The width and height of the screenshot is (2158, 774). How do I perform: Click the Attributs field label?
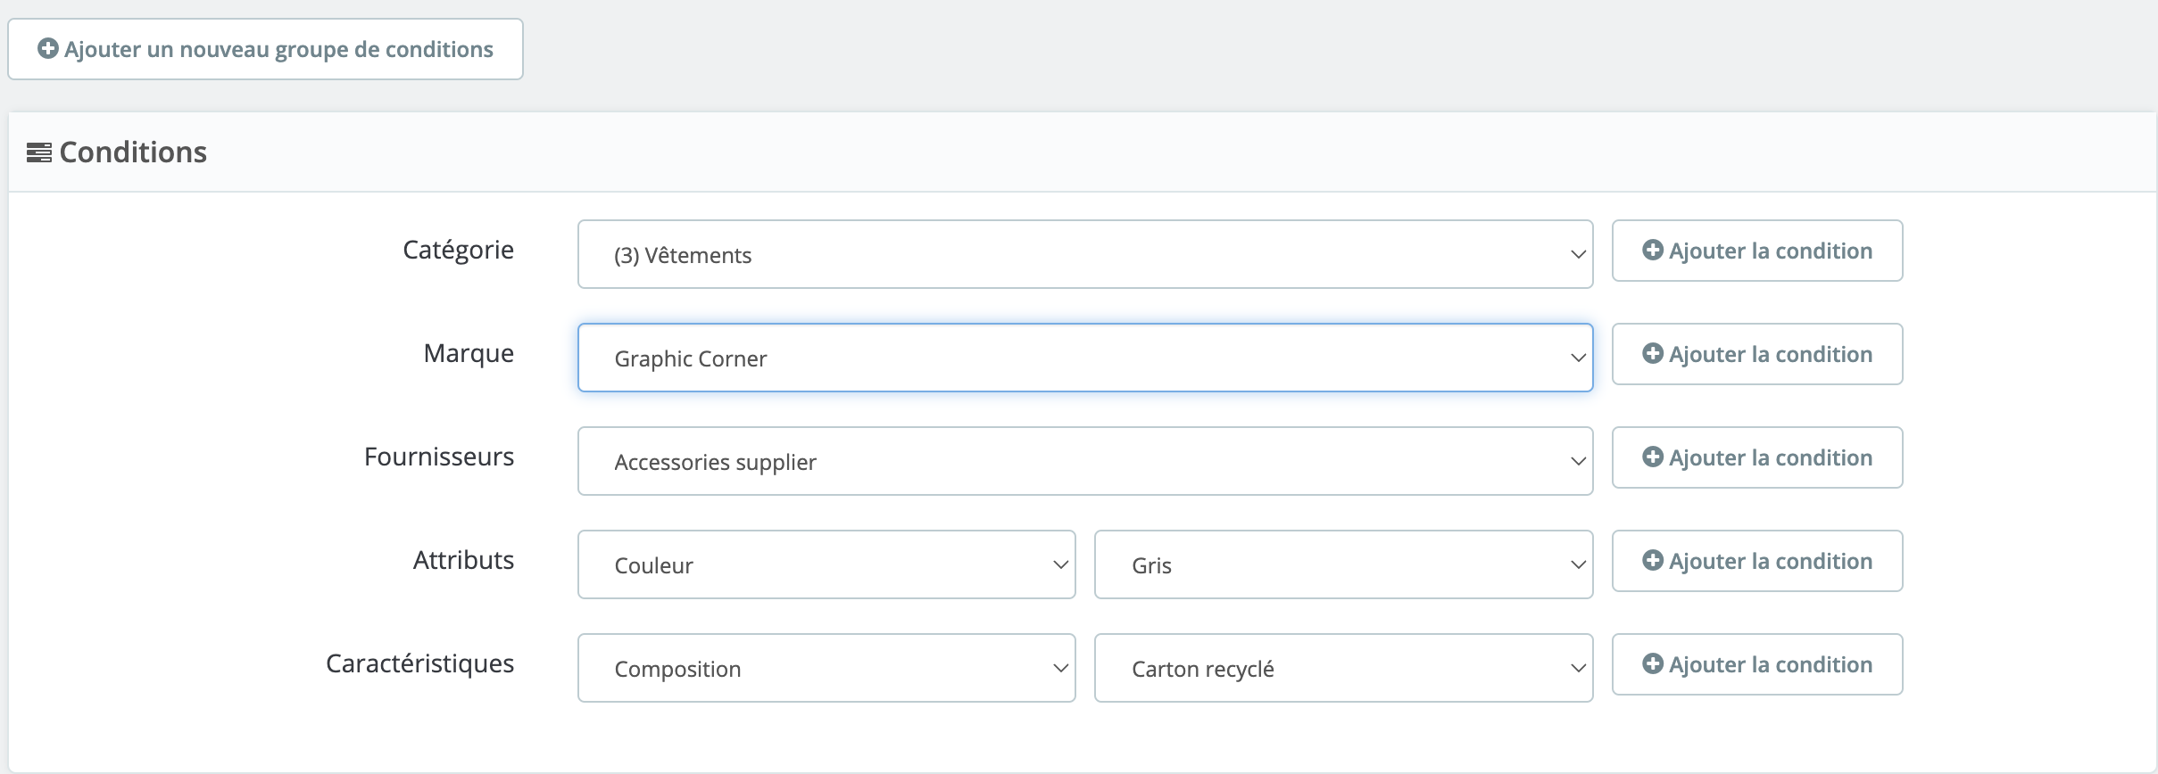pos(463,560)
